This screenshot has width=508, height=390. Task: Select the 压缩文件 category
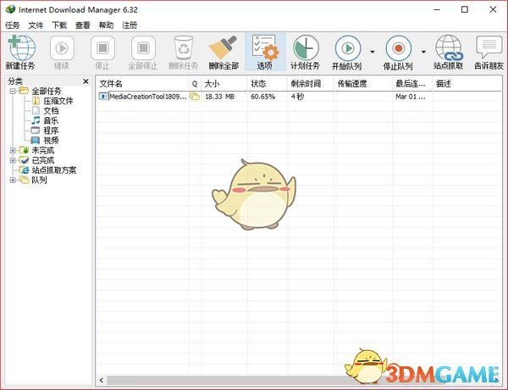click(58, 101)
